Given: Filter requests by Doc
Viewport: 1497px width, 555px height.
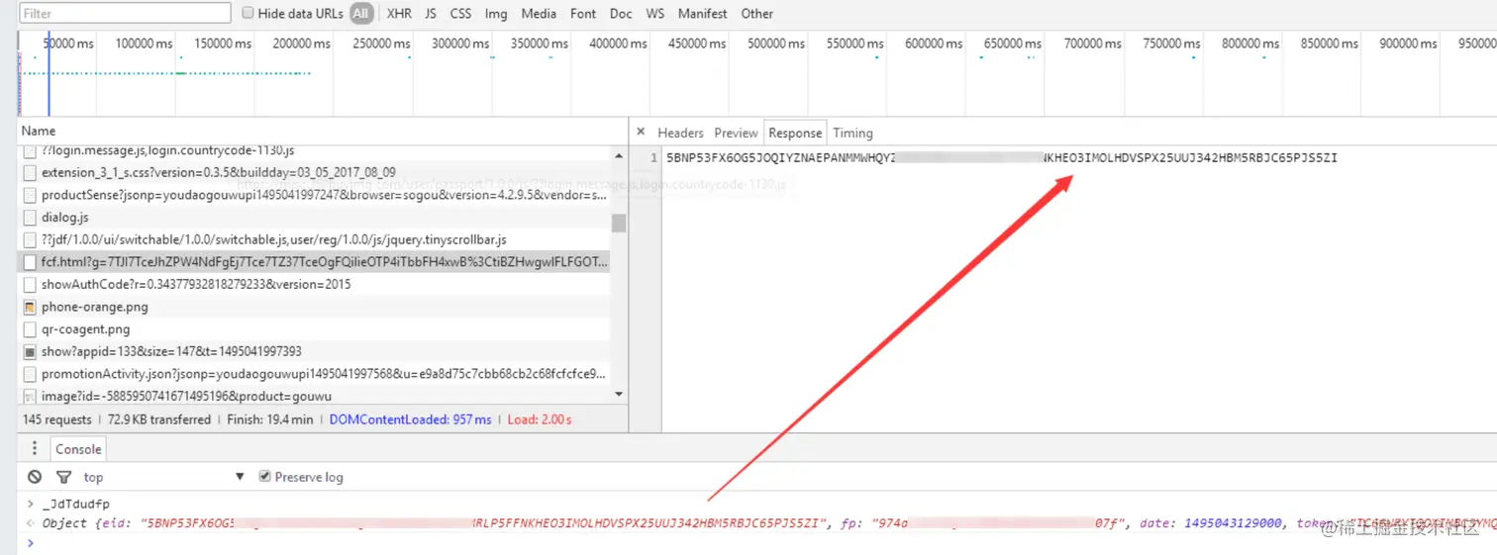Looking at the screenshot, I should click(621, 14).
